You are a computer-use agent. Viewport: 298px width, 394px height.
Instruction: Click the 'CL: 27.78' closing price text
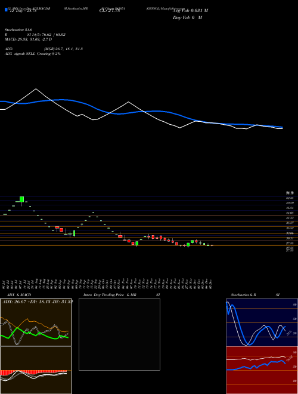110,11
